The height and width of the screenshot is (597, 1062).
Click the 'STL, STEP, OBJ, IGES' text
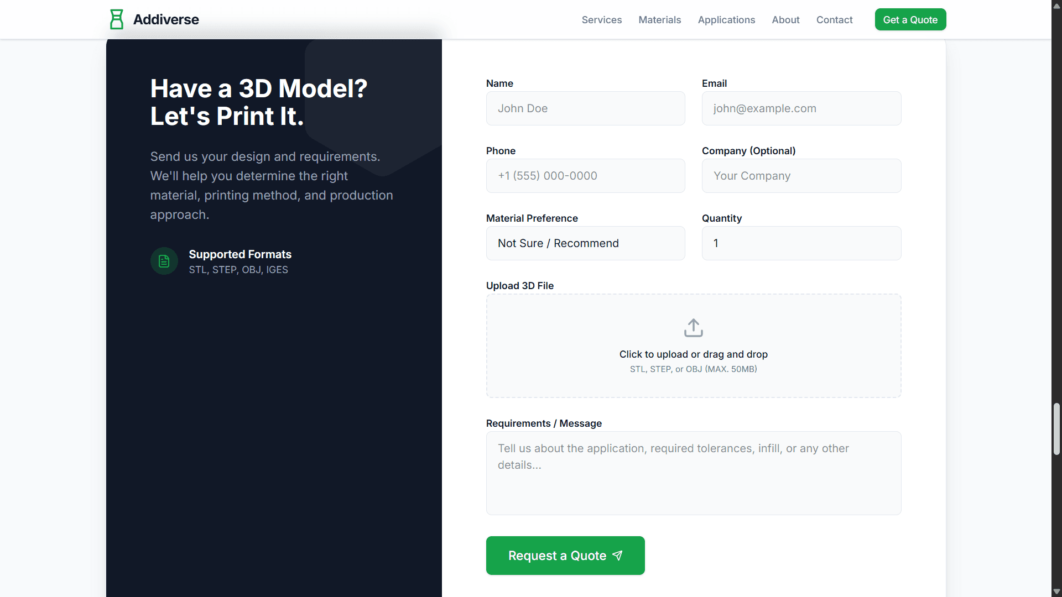click(238, 270)
